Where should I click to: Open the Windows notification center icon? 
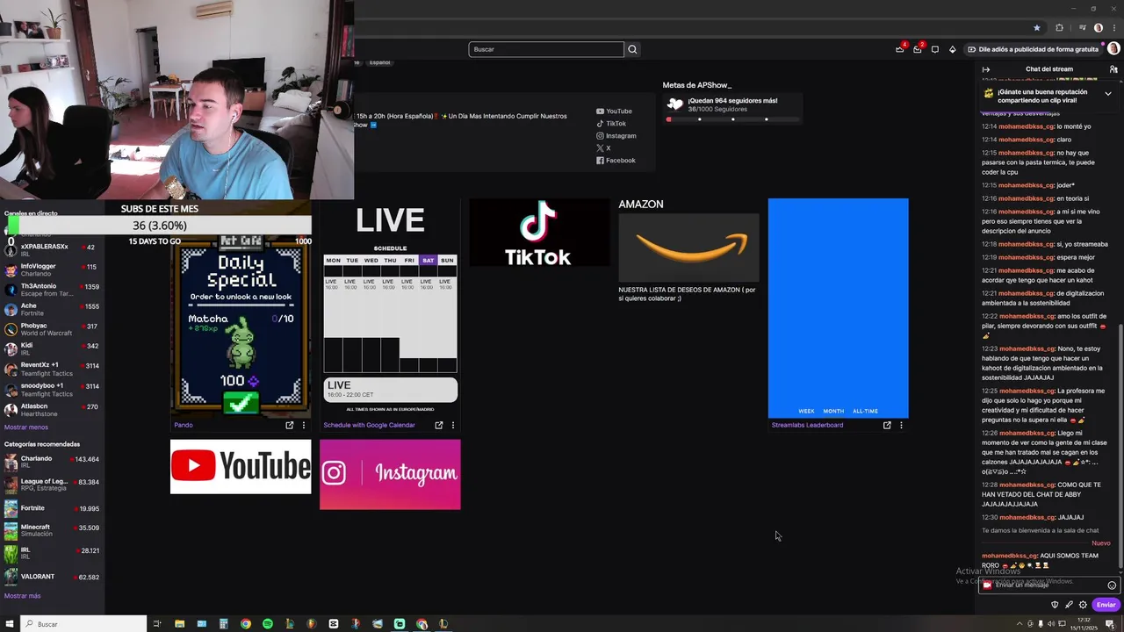1110,624
